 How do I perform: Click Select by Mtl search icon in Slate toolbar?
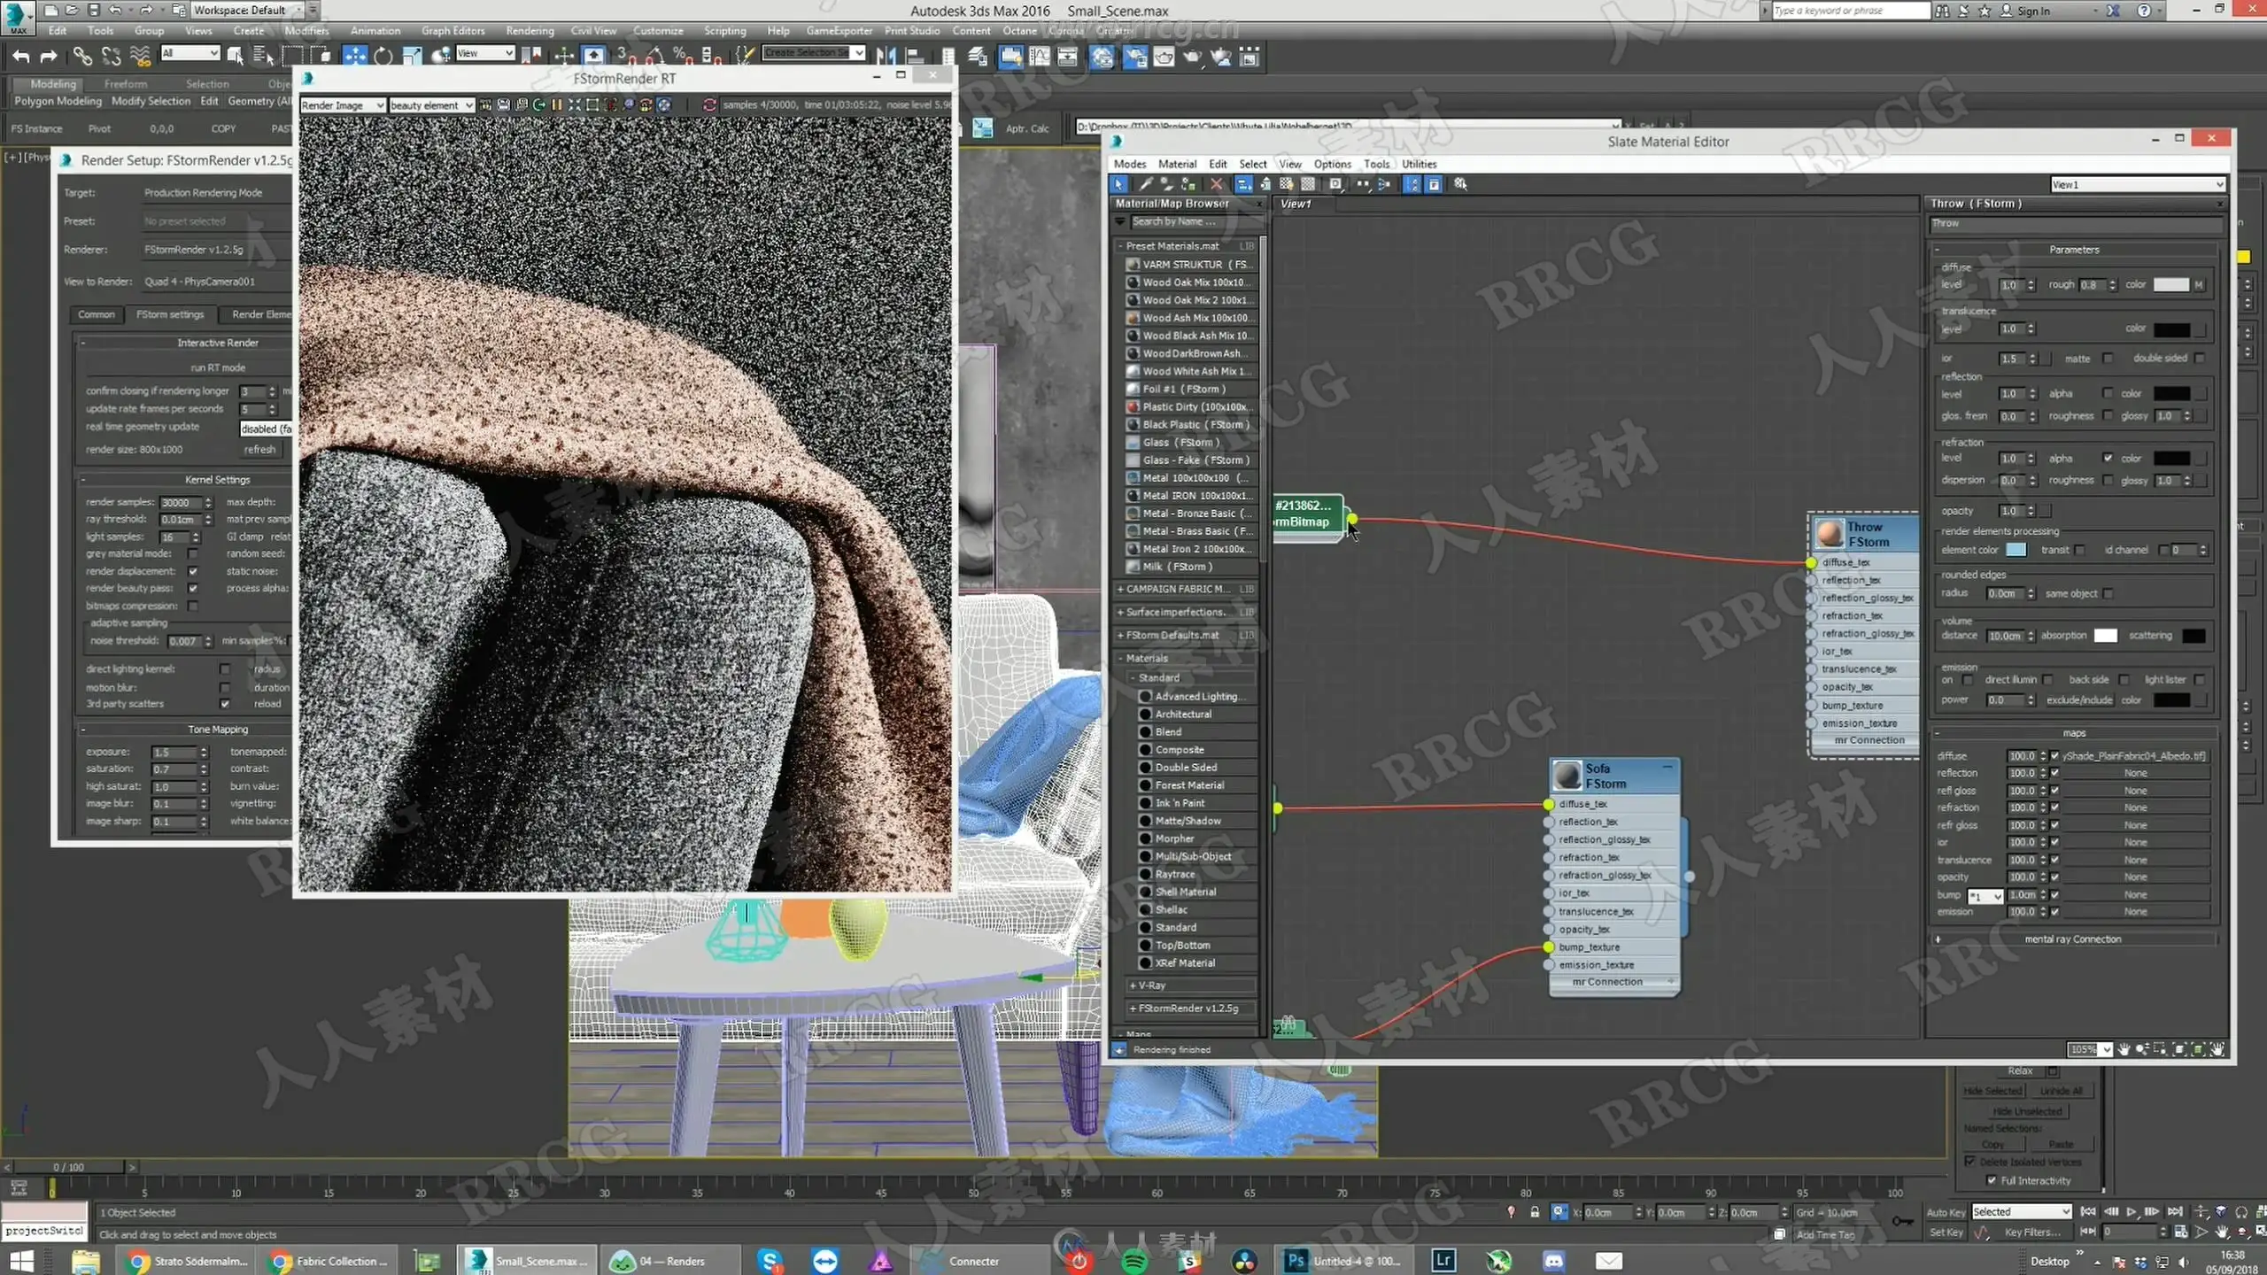coord(1460,184)
